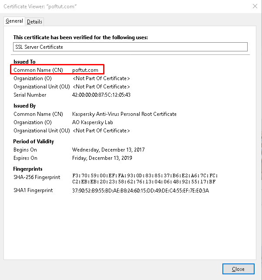The height and width of the screenshot is (280, 262).
Task: Click Issued By Organizational Unit value Not Part Of Certificate
Action: 101,131
